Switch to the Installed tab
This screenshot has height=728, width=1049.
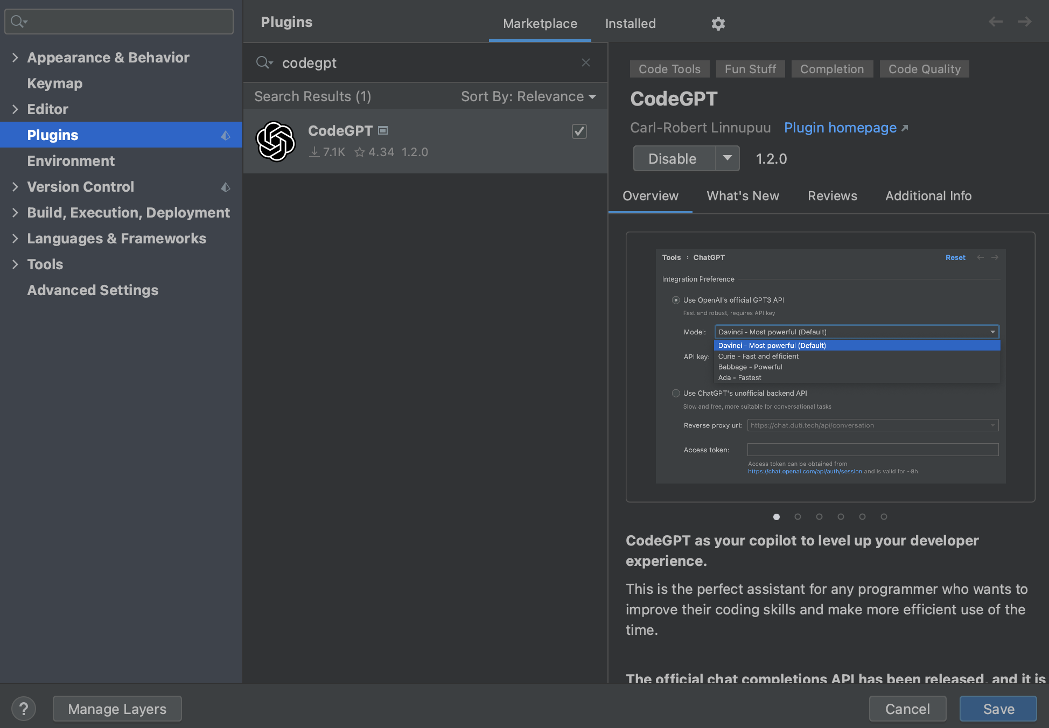(x=630, y=24)
